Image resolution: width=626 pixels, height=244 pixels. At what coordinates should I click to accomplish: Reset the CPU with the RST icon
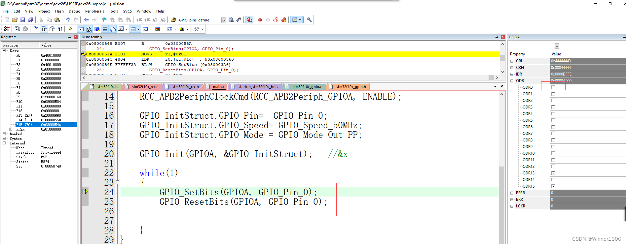(x=7, y=29)
